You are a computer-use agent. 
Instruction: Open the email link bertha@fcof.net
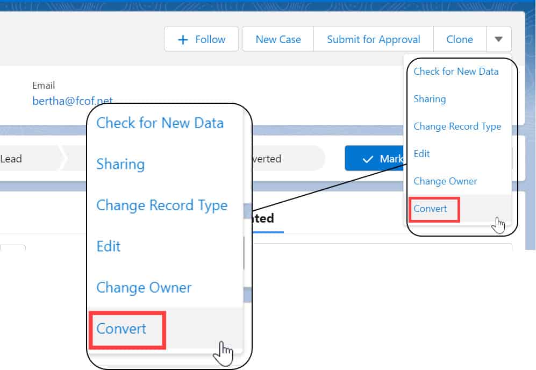73,101
